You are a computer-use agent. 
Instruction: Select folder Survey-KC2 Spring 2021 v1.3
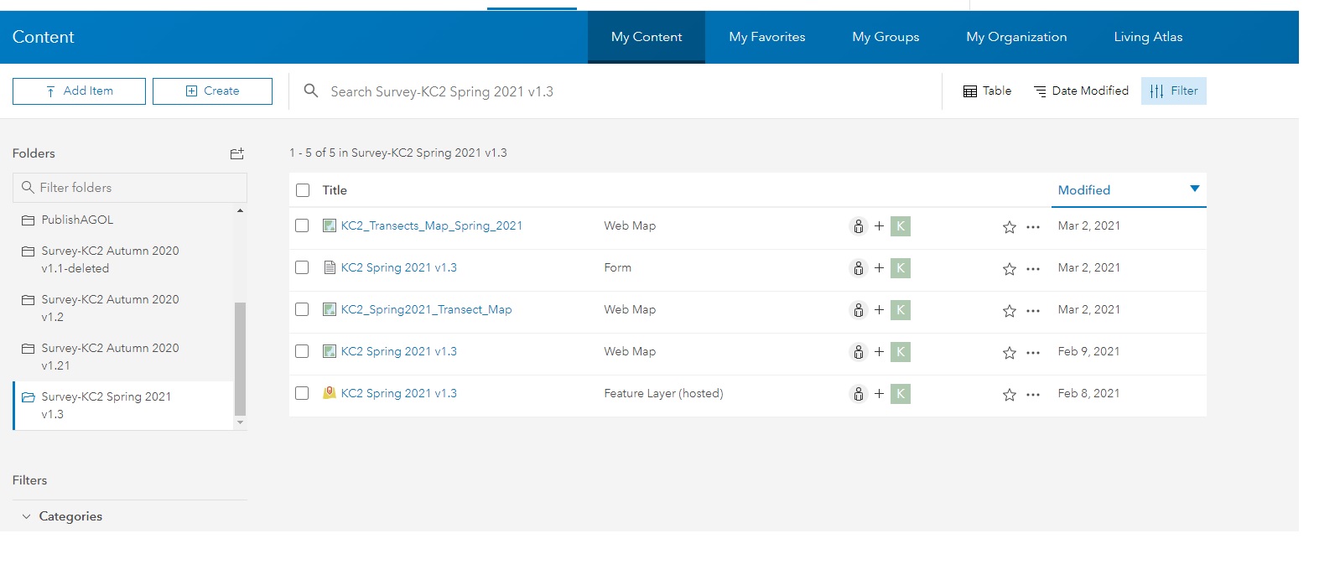[x=123, y=406]
